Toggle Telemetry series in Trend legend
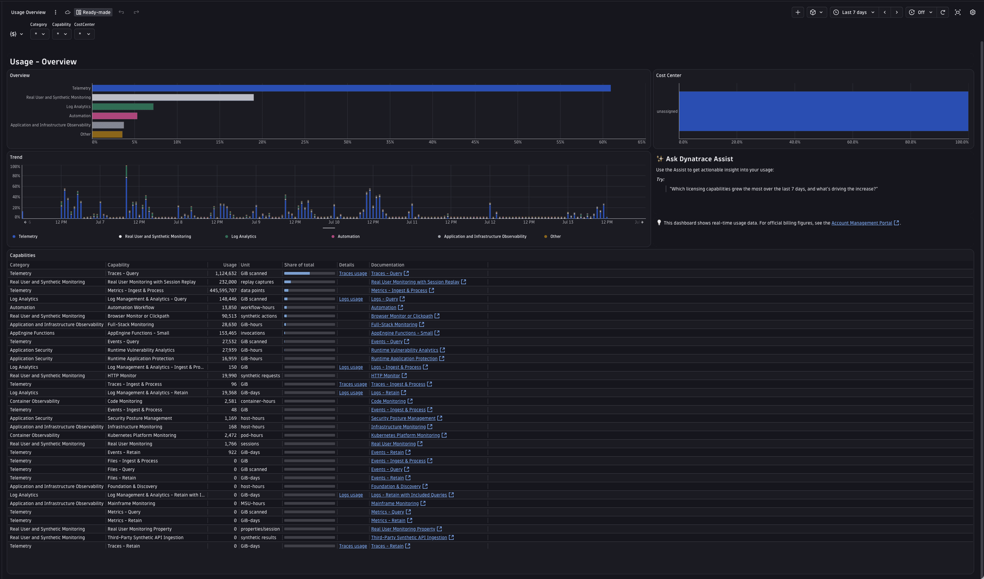 coord(25,236)
